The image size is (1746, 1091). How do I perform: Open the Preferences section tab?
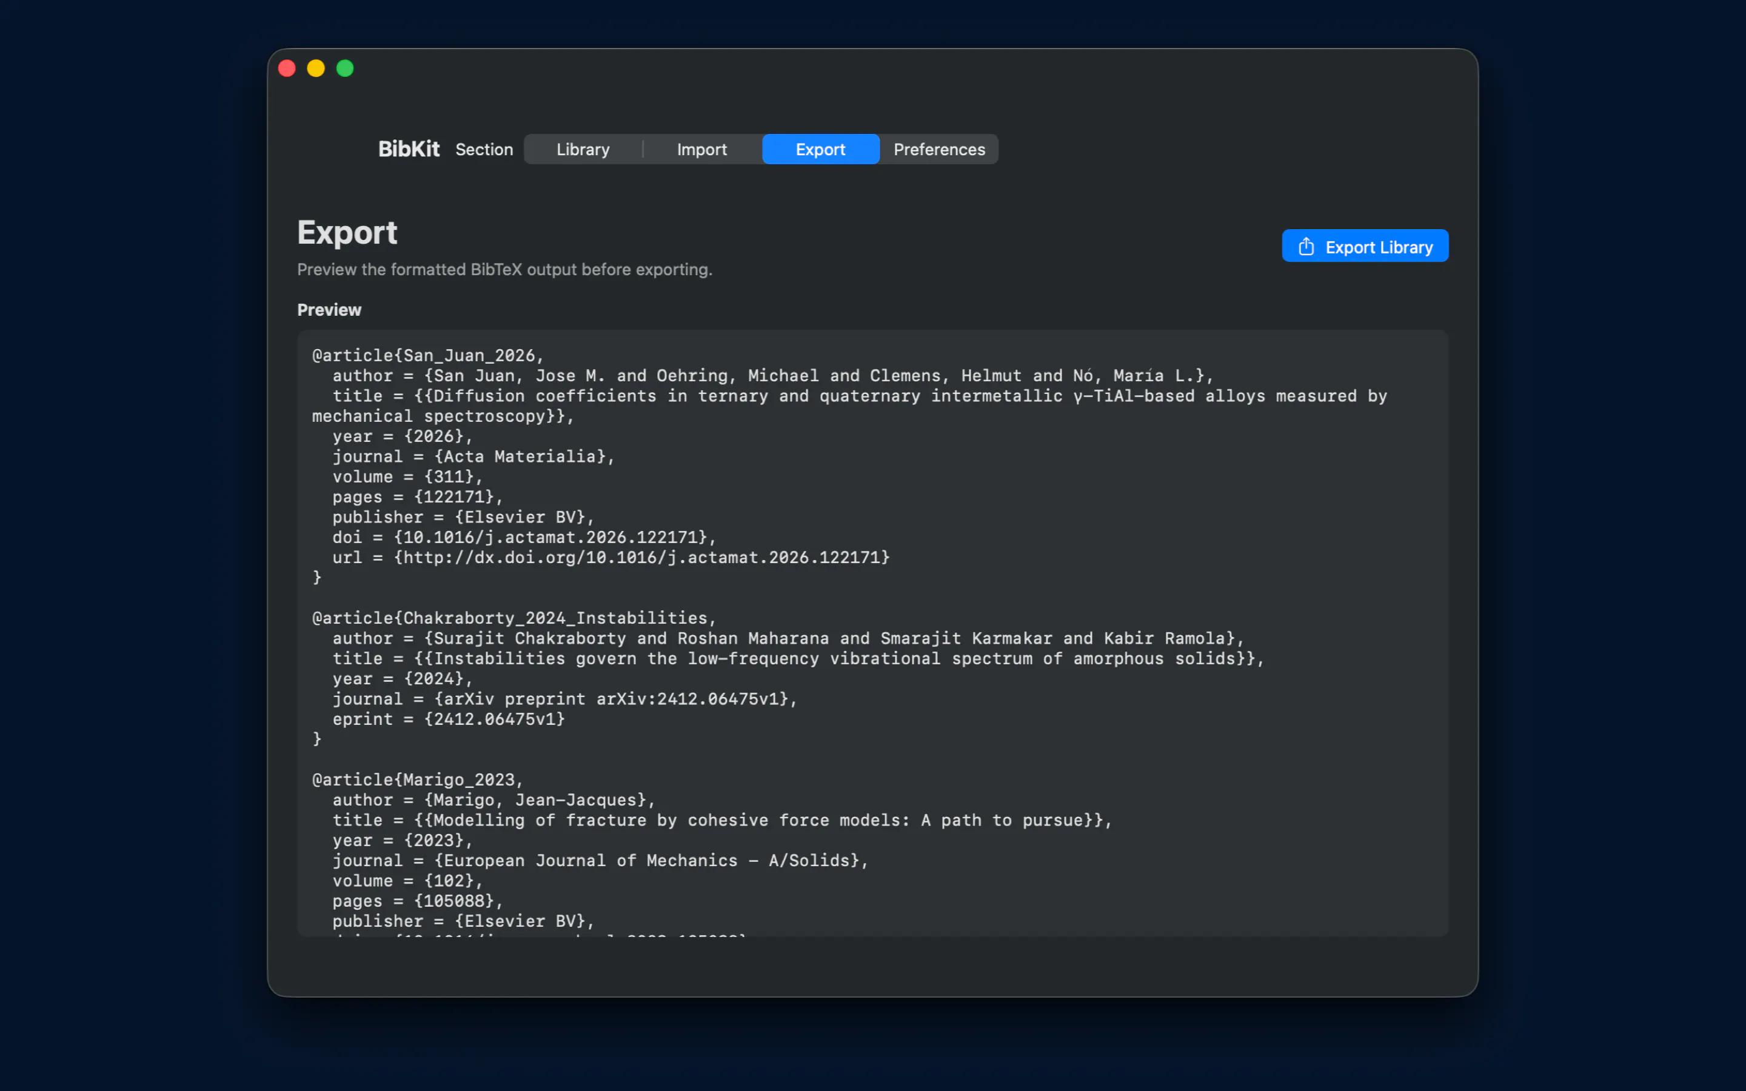(x=939, y=149)
